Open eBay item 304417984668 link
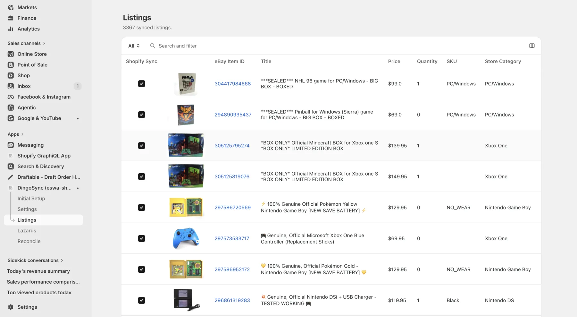The width and height of the screenshot is (577, 317). pos(233,84)
